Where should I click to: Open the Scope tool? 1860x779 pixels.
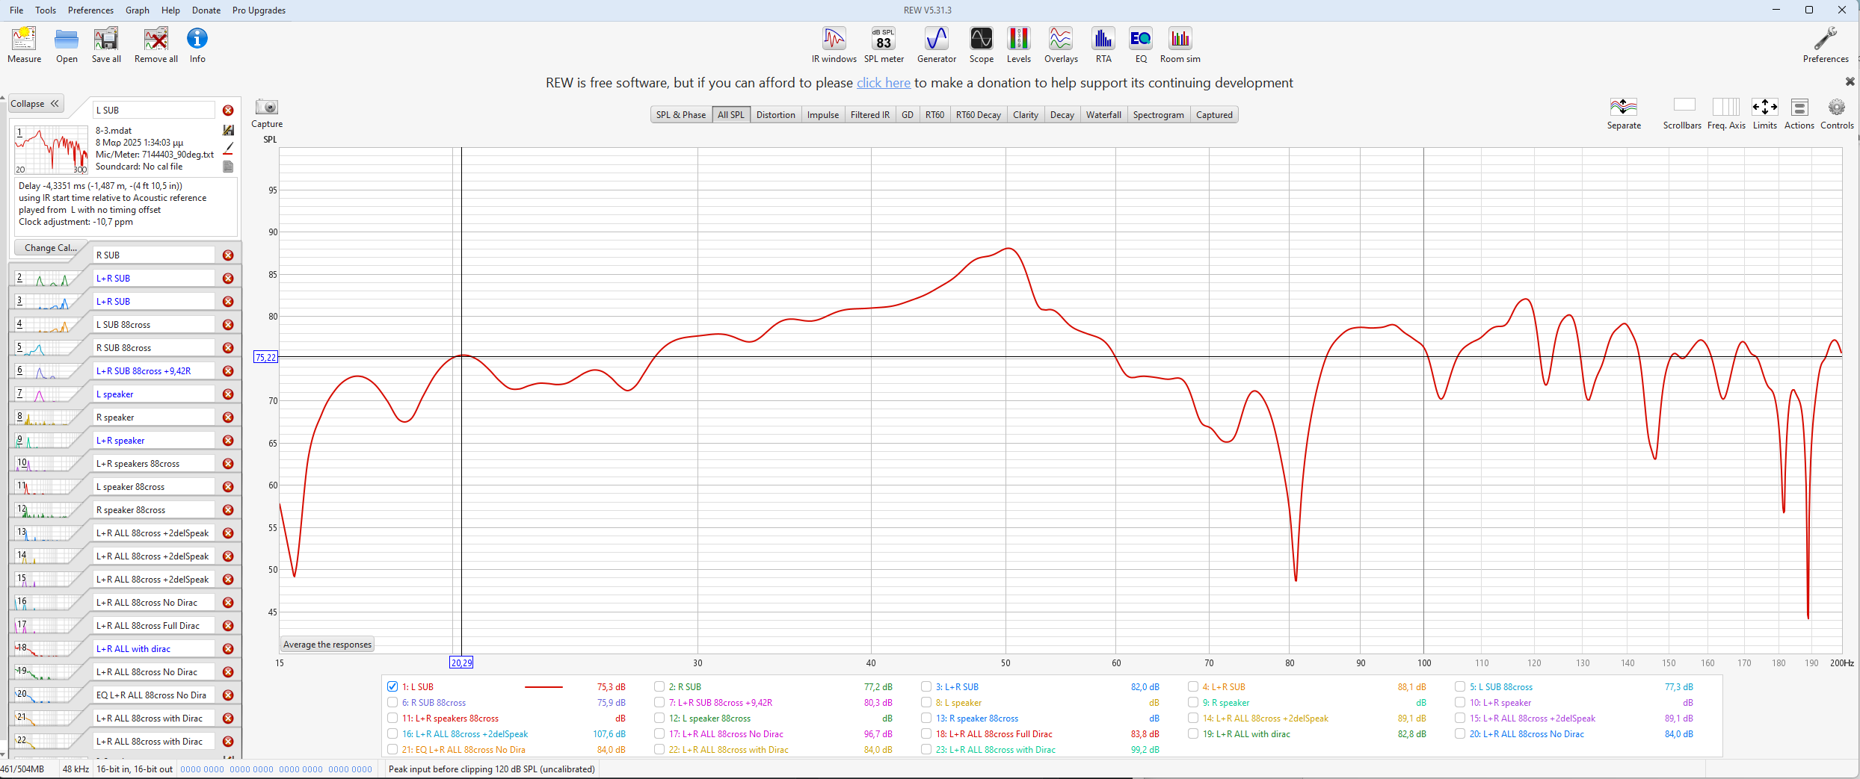(x=981, y=45)
